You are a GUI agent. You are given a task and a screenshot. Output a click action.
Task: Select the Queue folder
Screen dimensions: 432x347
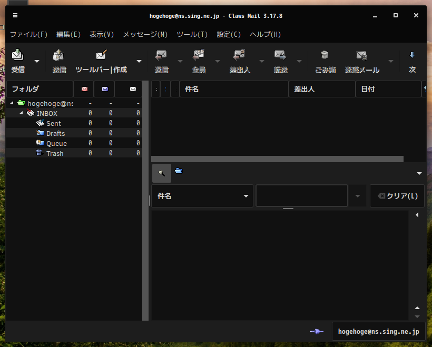coord(74,143)
